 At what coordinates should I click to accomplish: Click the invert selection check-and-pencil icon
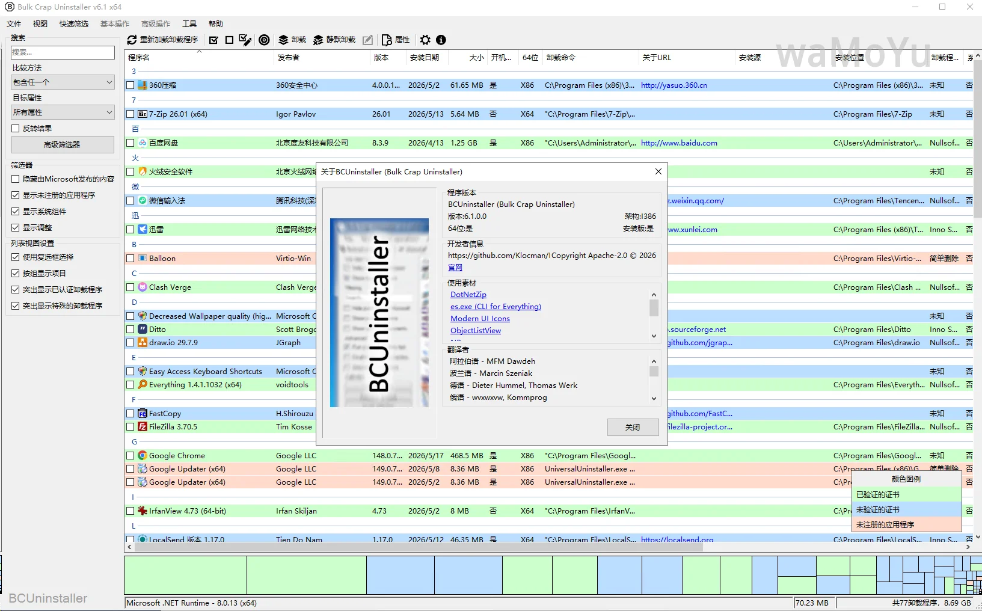tap(245, 40)
